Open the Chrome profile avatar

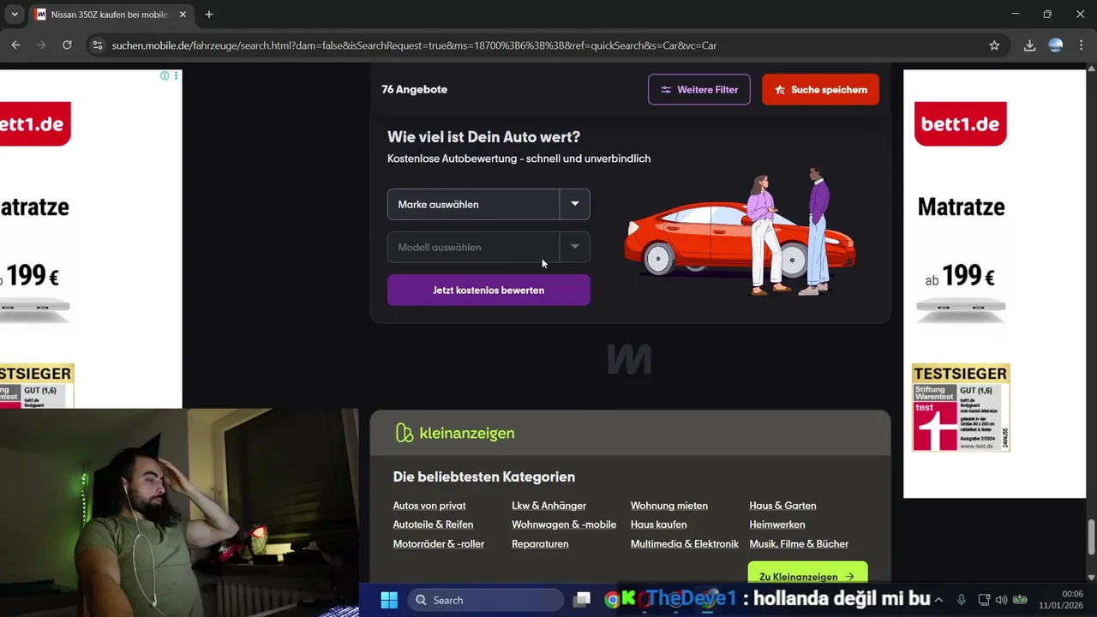click(1056, 45)
